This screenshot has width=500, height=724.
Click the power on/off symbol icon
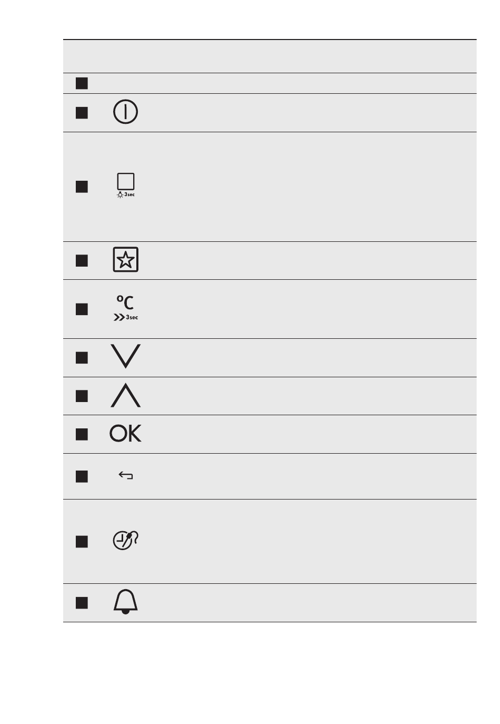coord(126,112)
